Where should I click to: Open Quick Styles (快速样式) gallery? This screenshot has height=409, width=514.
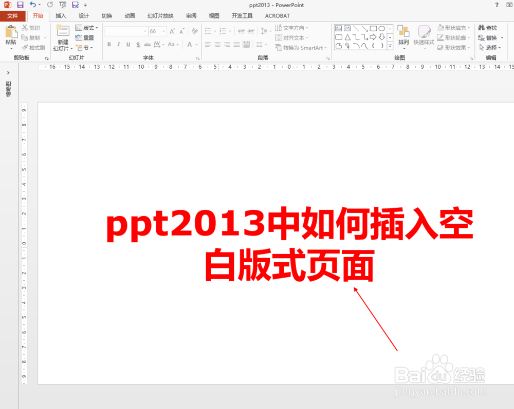tap(424, 37)
